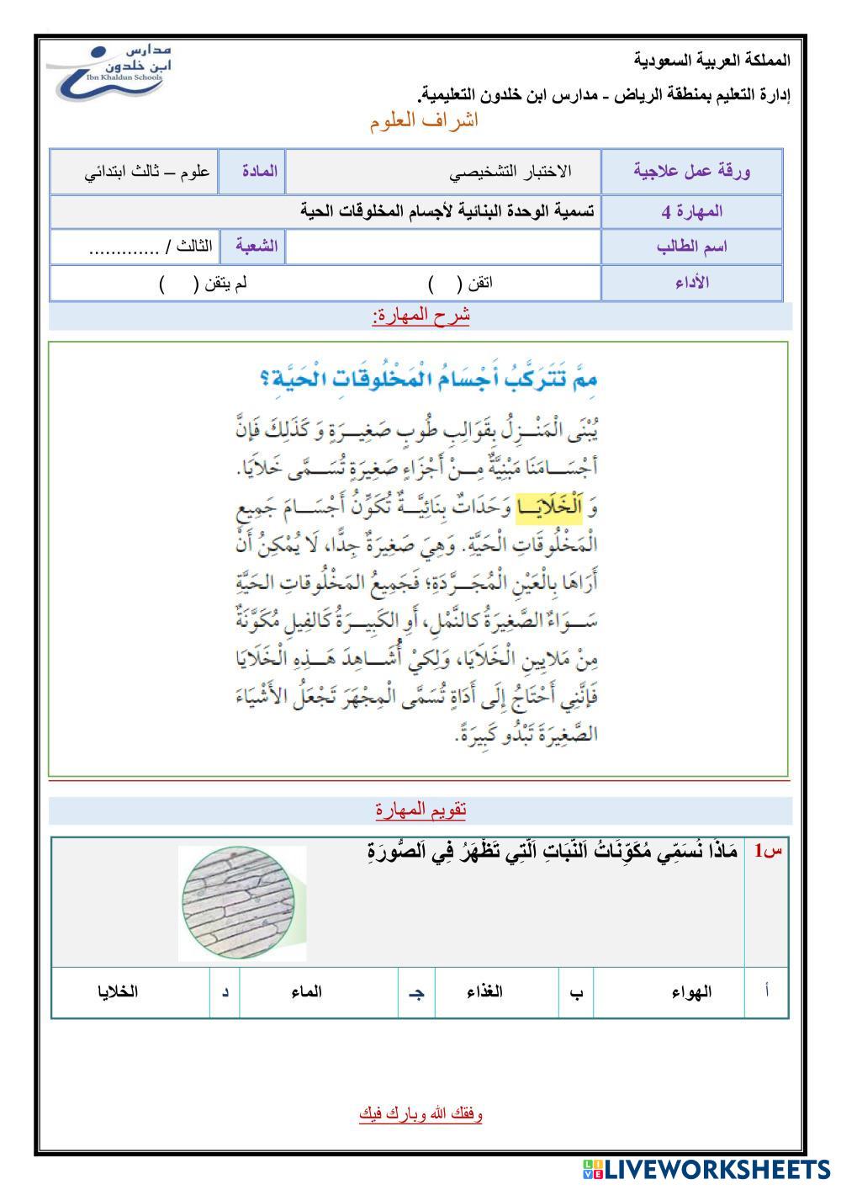Mark the اتقن parentheses box
The image size is (841, 1190).
(442, 284)
